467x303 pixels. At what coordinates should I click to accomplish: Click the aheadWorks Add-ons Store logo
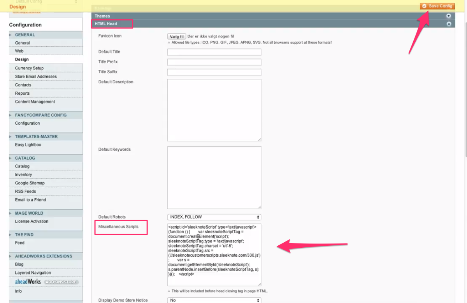click(46, 282)
